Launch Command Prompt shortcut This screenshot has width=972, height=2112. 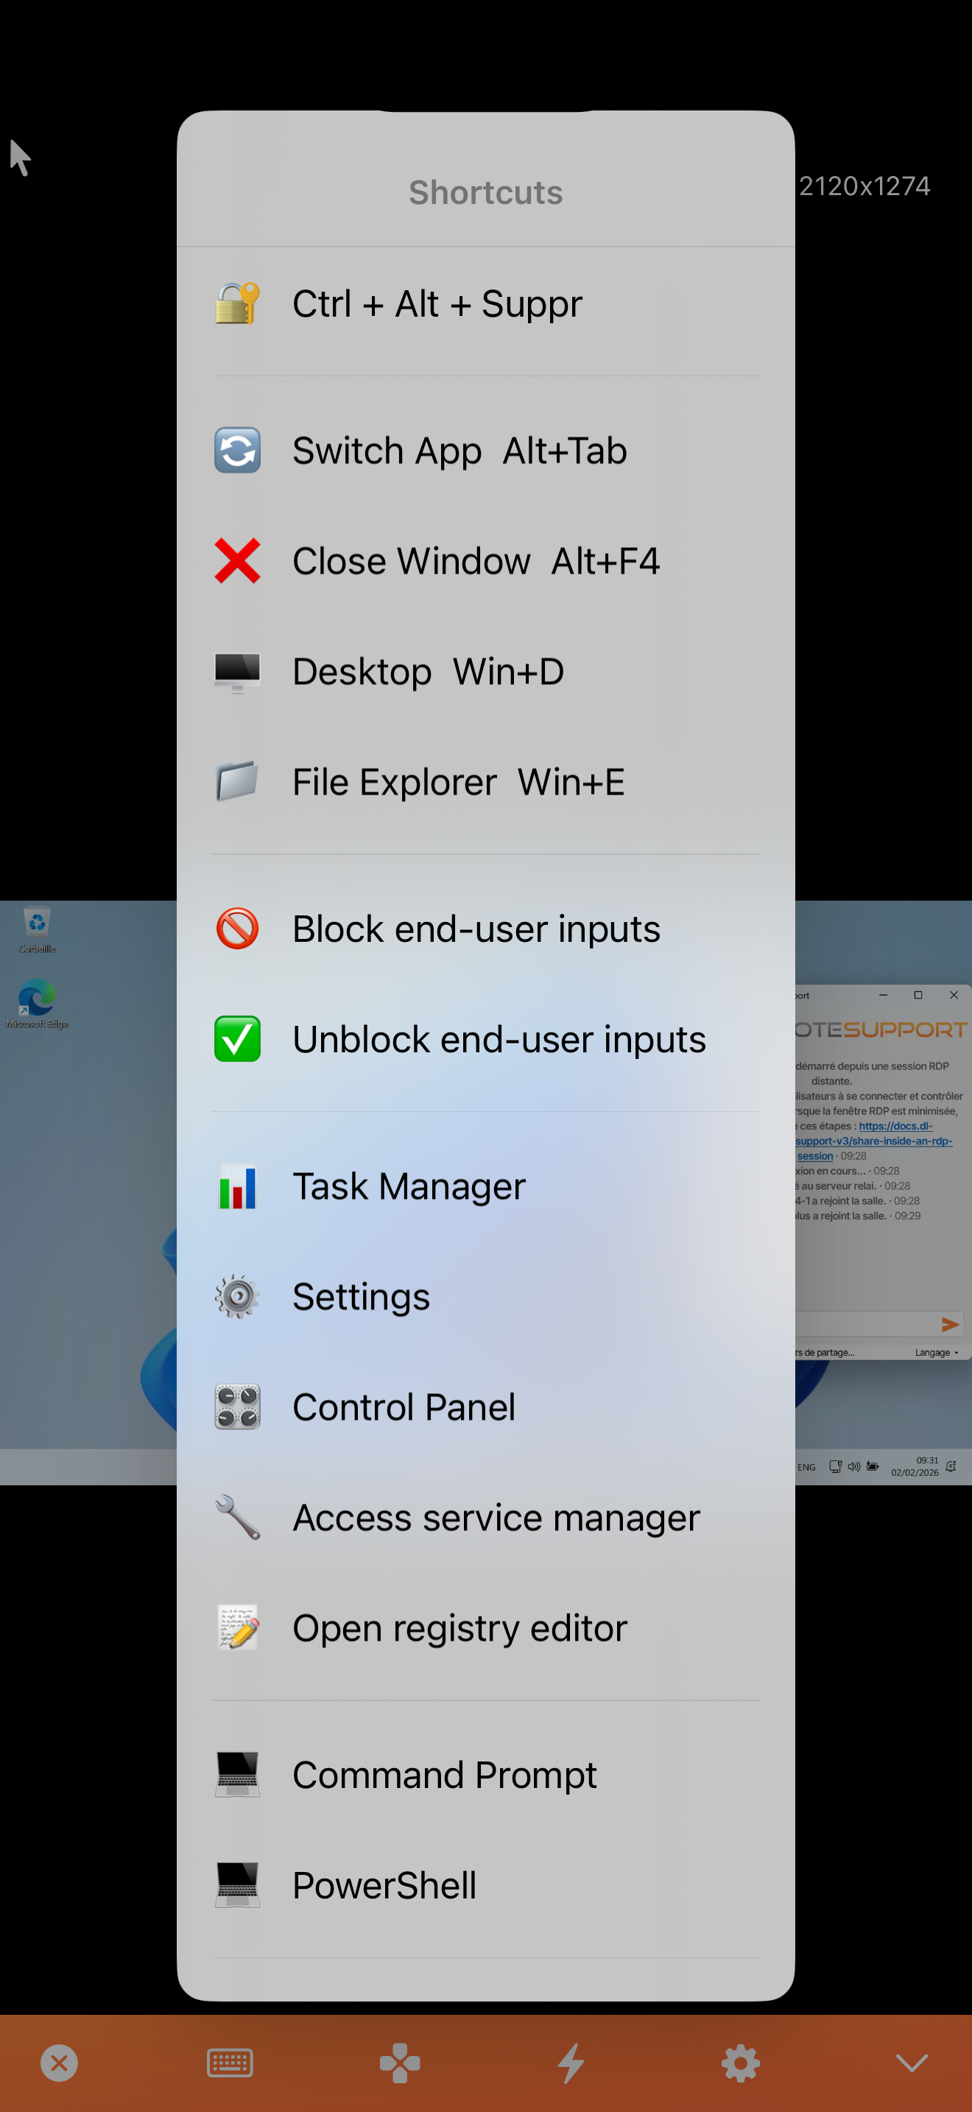point(485,1774)
